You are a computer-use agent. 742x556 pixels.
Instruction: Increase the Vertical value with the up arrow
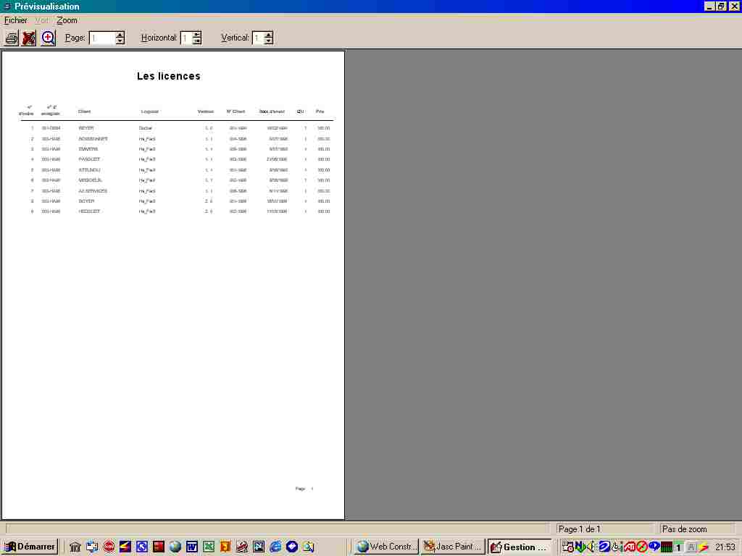click(269, 35)
